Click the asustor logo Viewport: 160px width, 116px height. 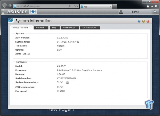pyautogui.click(x=17, y=12)
